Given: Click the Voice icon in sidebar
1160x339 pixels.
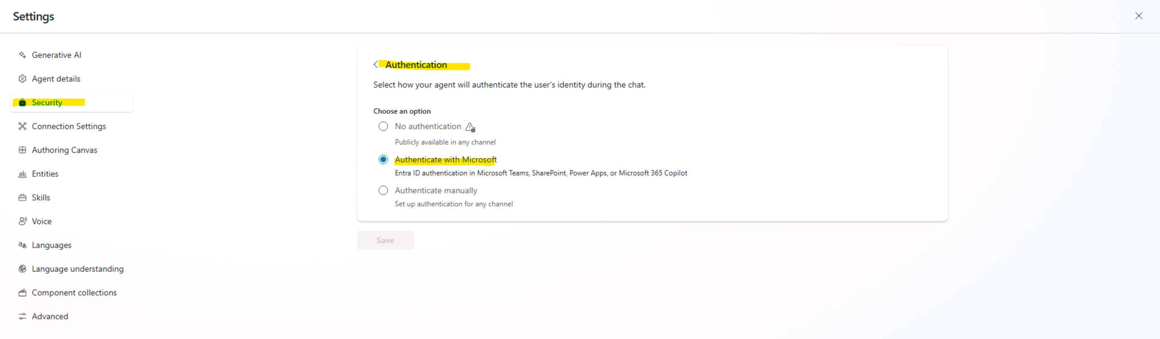Looking at the screenshot, I should click(22, 221).
